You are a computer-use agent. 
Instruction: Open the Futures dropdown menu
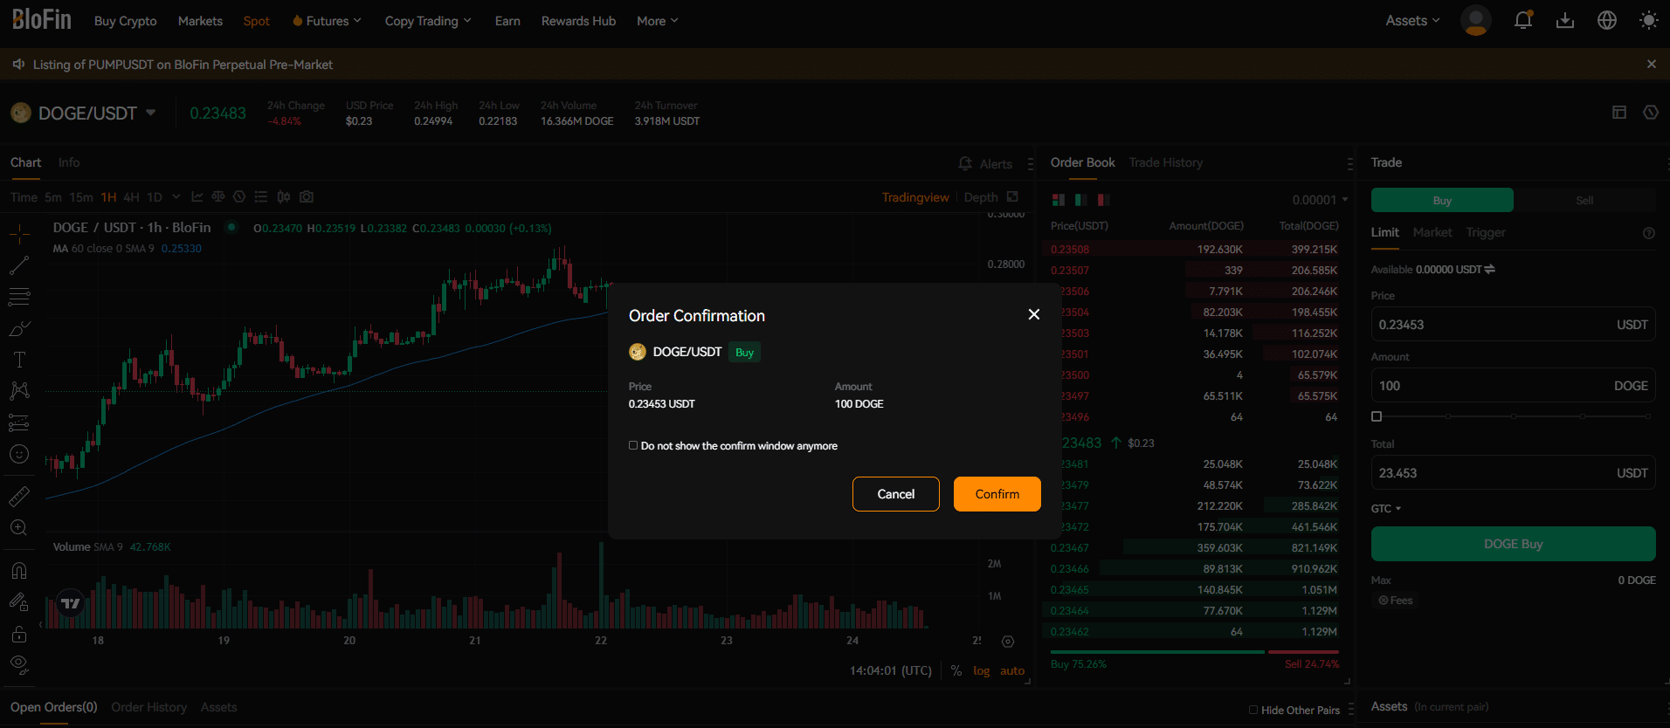pyautogui.click(x=328, y=21)
